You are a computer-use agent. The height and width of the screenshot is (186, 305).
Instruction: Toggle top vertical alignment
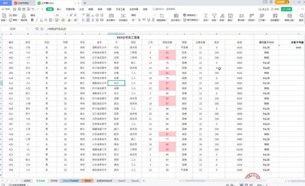point(83,15)
